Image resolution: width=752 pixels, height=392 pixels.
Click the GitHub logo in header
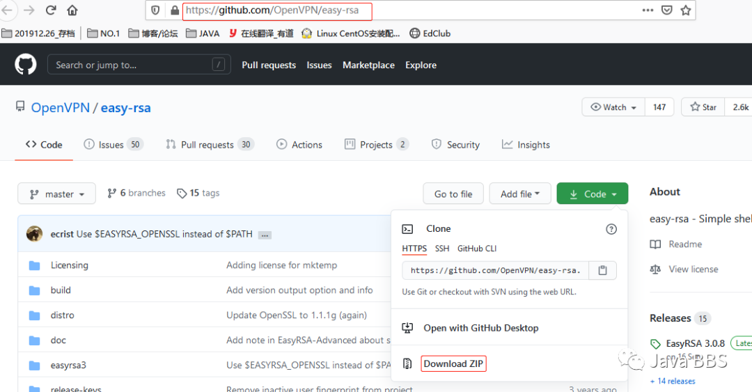[x=26, y=64]
